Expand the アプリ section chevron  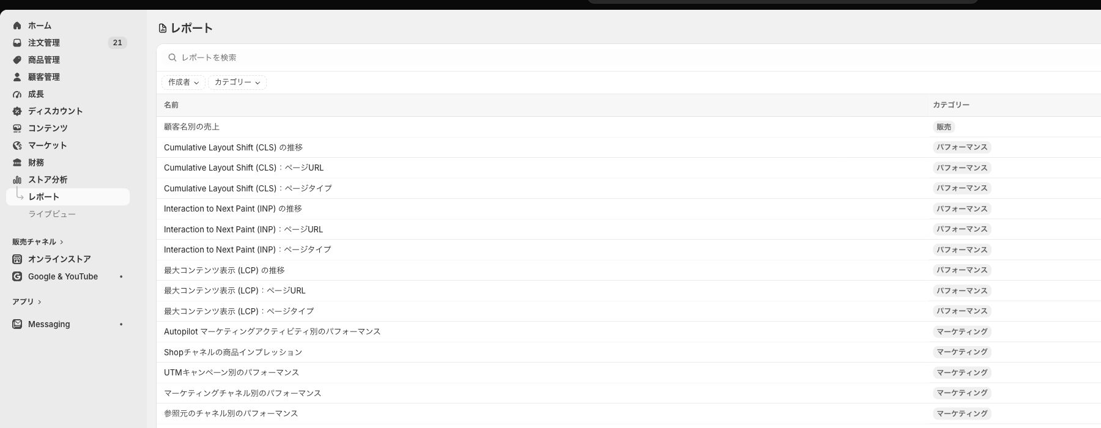pyautogui.click(x=40, y=302)
